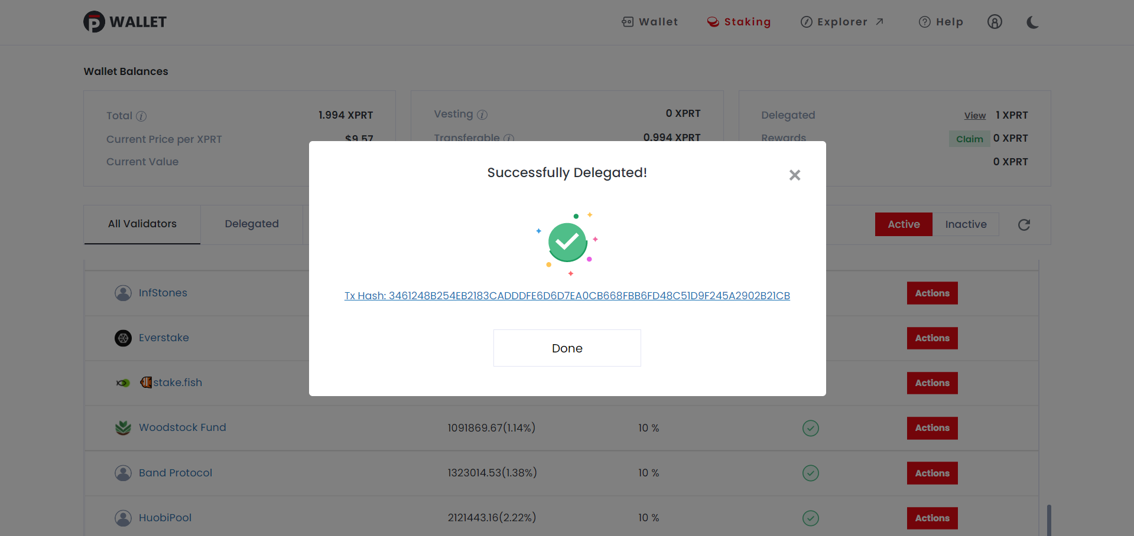Toggle dark mode moon icon
Image resolution: width=1134 pixels, height=536 pixels.
[x=1032, y=22]
